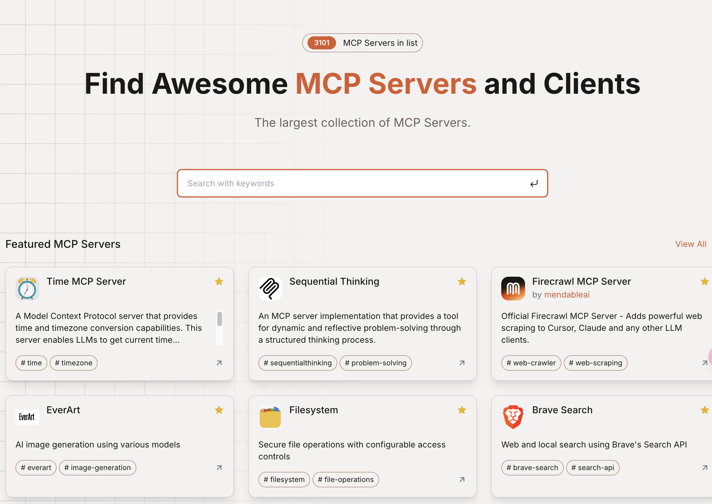Viewport: 712px width, 504px height.
Task: Select the # problem-solving tag
Action: pos(375,363)
